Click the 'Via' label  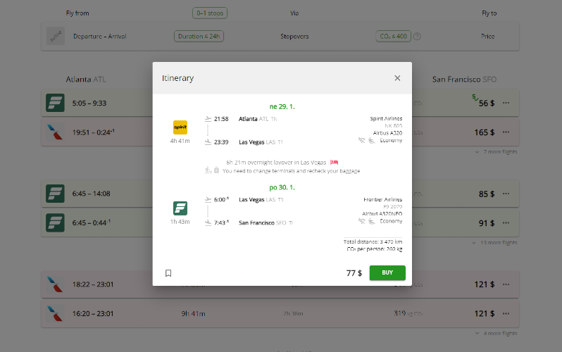point(294,13)
